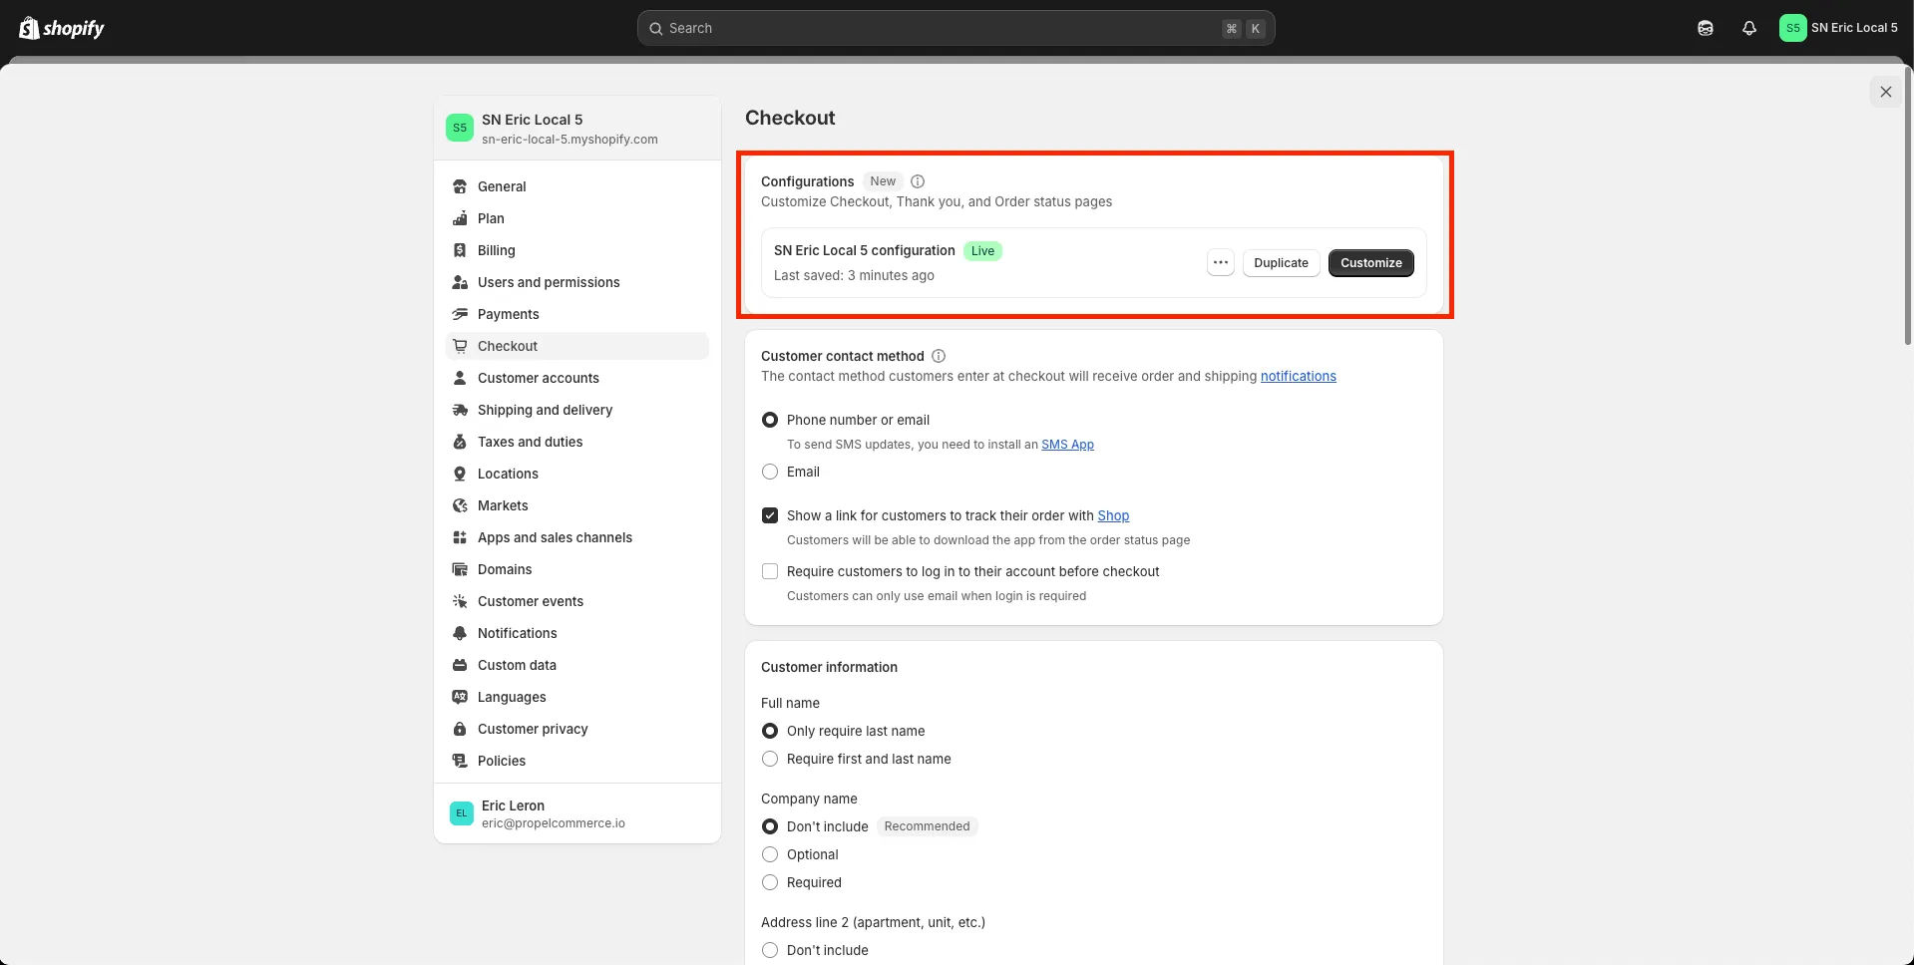Click the Apps and sales channels icon

[460, 537]
